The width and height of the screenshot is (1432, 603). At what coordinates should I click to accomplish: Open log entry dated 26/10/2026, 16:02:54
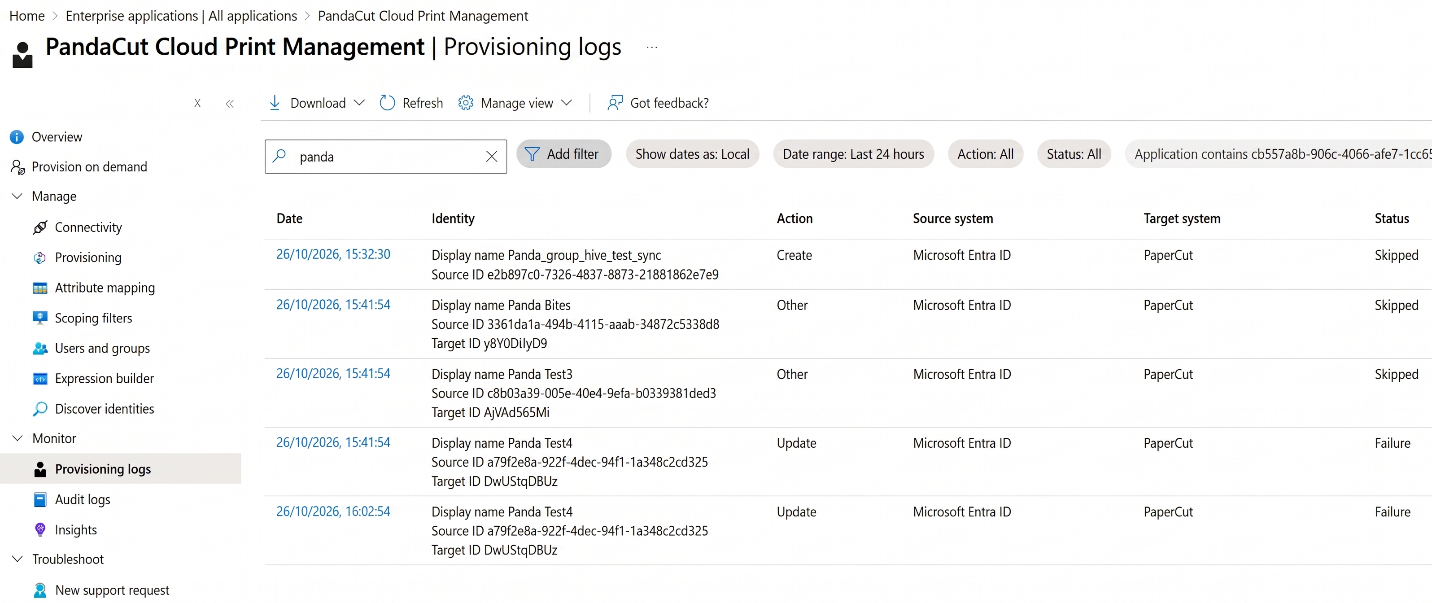point(333,511)
